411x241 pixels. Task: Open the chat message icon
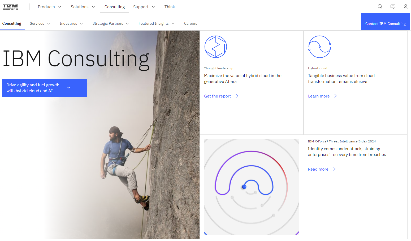393,7
